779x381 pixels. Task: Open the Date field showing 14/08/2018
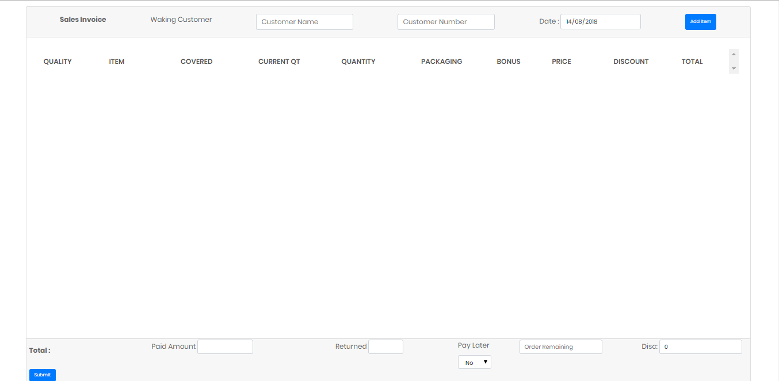[x=600, y=22]
